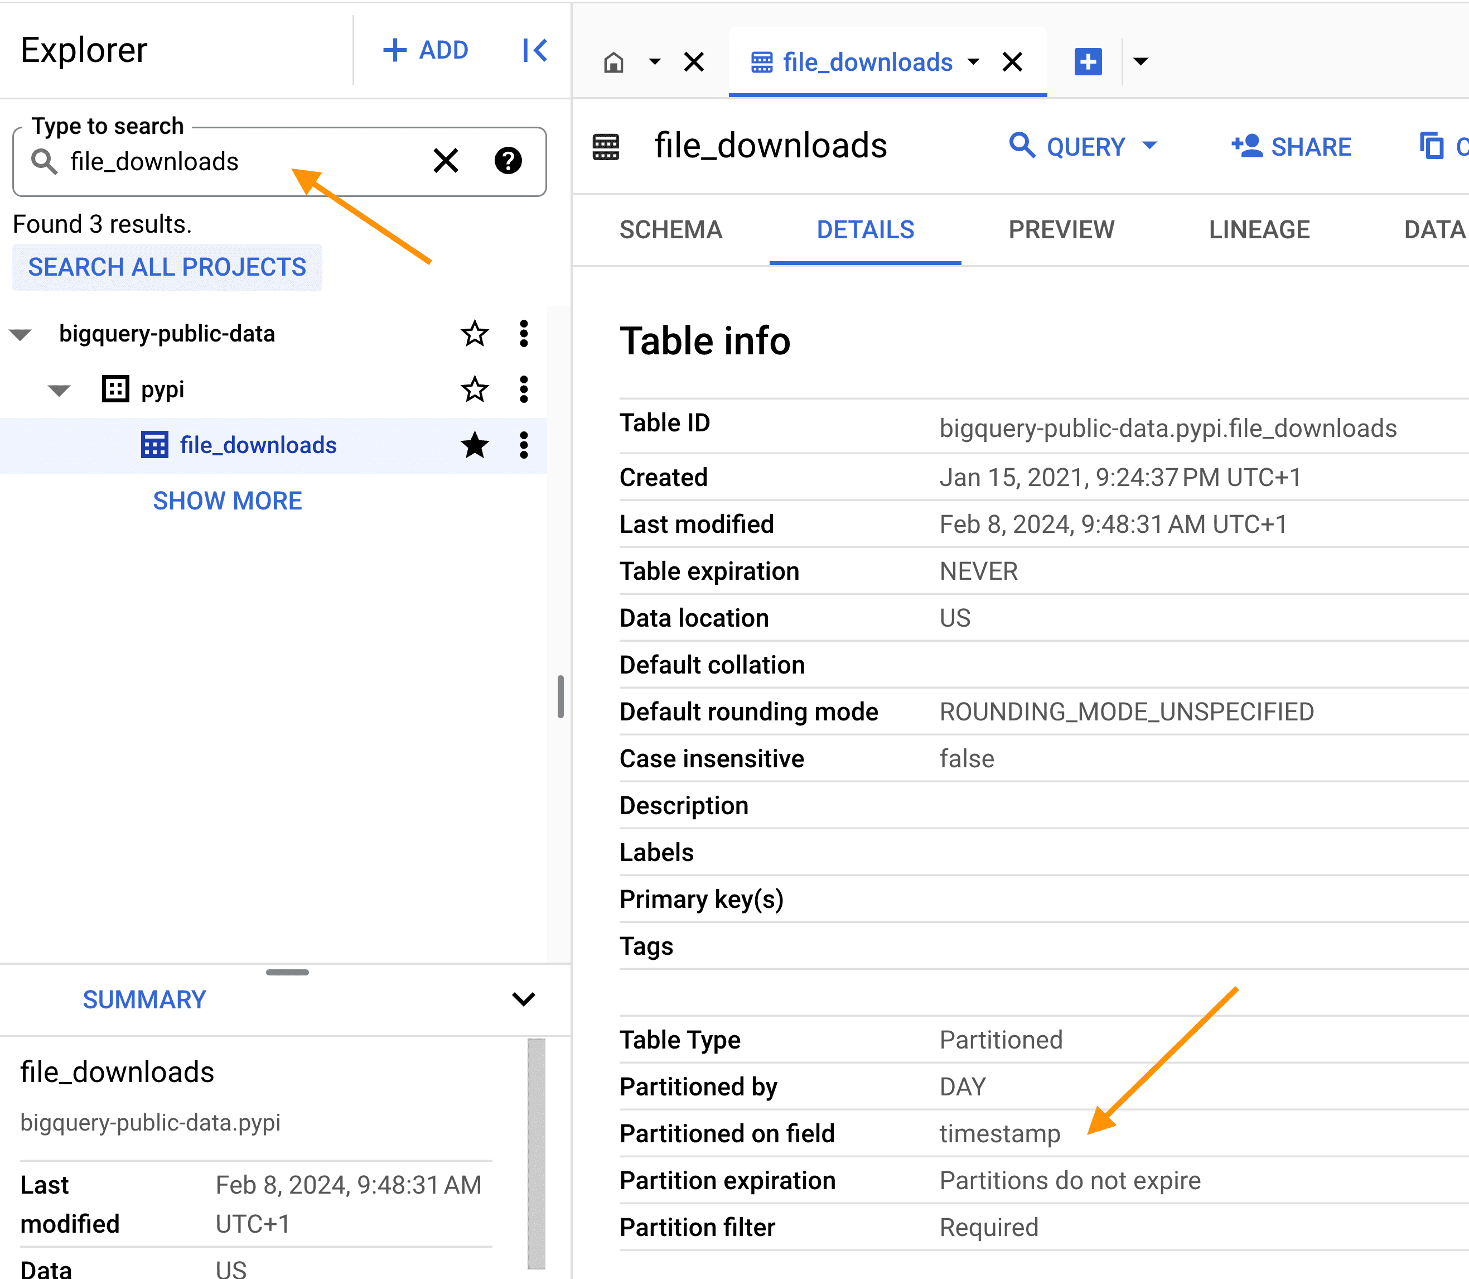Click the home tab icon
The height and width of the screenshot is (1279, 1469).
(613, 63)
